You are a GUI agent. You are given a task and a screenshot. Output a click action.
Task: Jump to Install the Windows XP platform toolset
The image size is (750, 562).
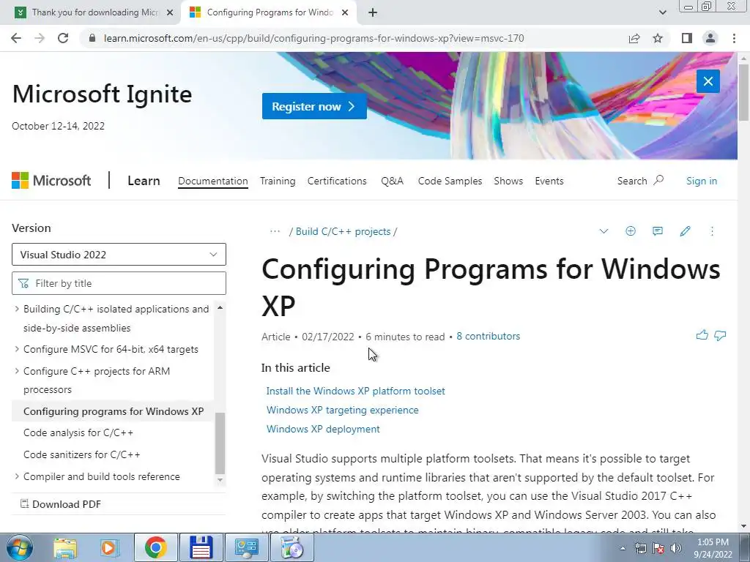click(355, 391)
